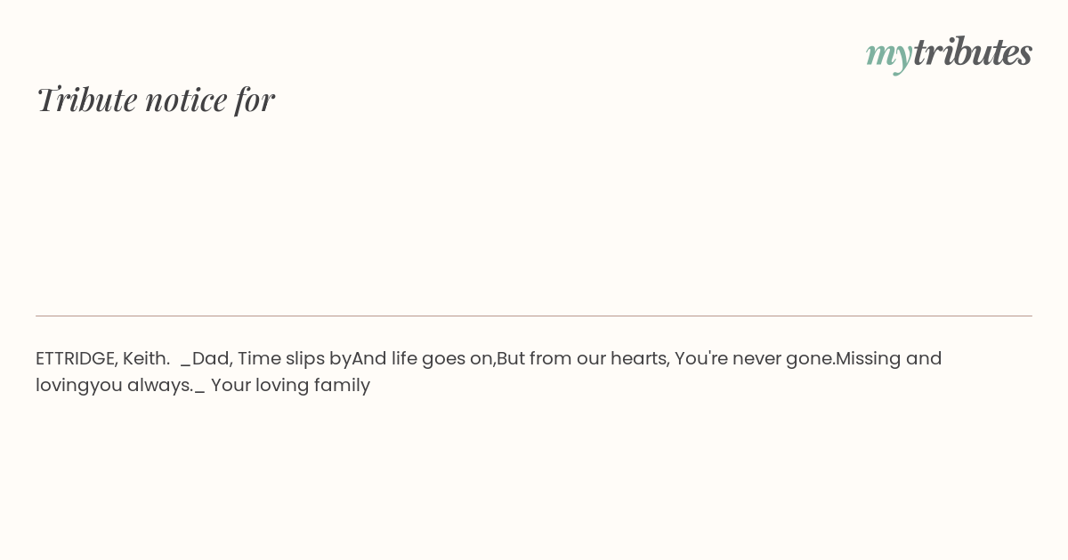The image size is (1068, 560).
Task: Click the first name "Keith"
Action: (x=146, y=358)
